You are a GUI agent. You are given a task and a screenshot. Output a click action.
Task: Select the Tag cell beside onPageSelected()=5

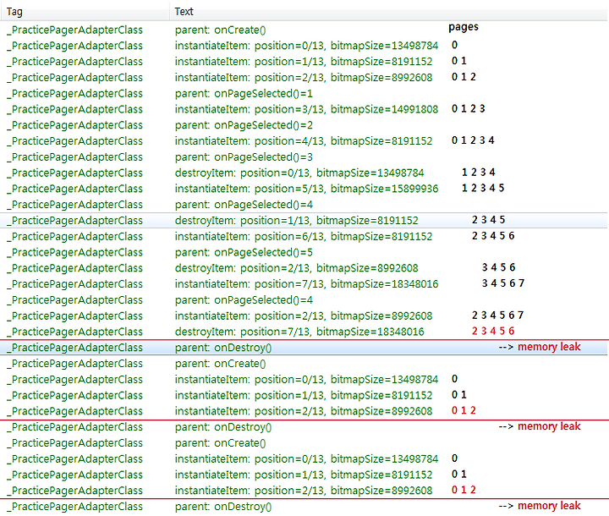75,253
